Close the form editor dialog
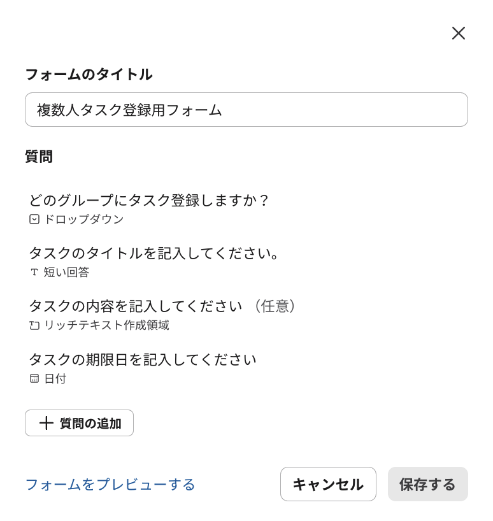This screenshot has width=493, height=521. (x=459, y=33)
